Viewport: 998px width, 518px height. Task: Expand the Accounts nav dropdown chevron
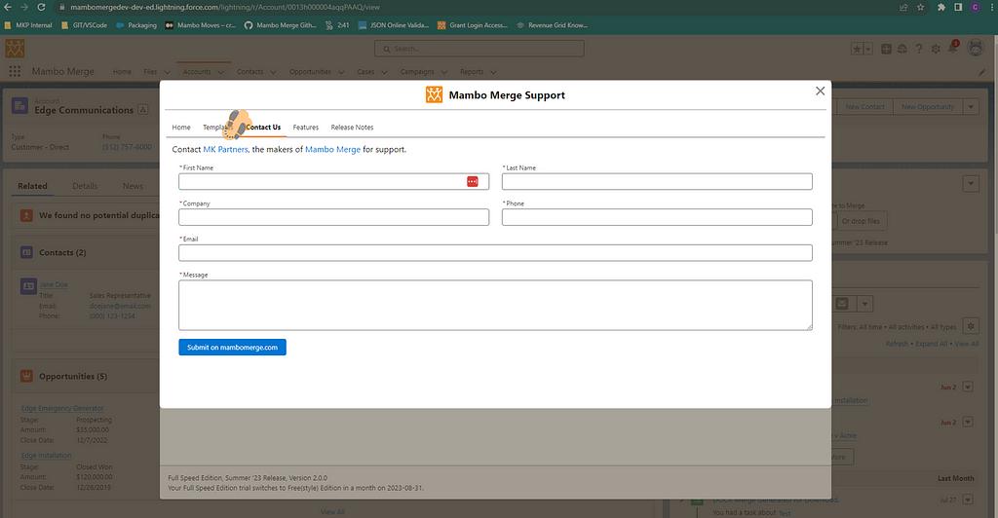(x=221, y=72)
